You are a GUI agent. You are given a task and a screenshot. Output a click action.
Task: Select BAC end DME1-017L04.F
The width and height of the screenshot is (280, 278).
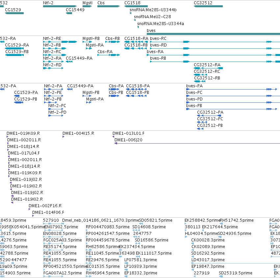9,156
